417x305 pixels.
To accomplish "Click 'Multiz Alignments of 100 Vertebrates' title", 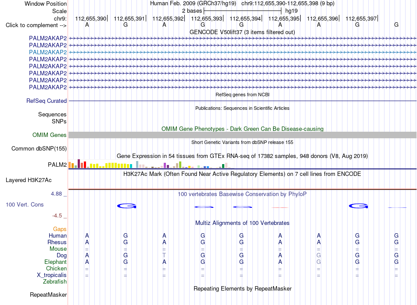I will 242,223.
